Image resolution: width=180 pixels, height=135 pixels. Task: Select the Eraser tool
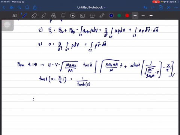point(34,16)
